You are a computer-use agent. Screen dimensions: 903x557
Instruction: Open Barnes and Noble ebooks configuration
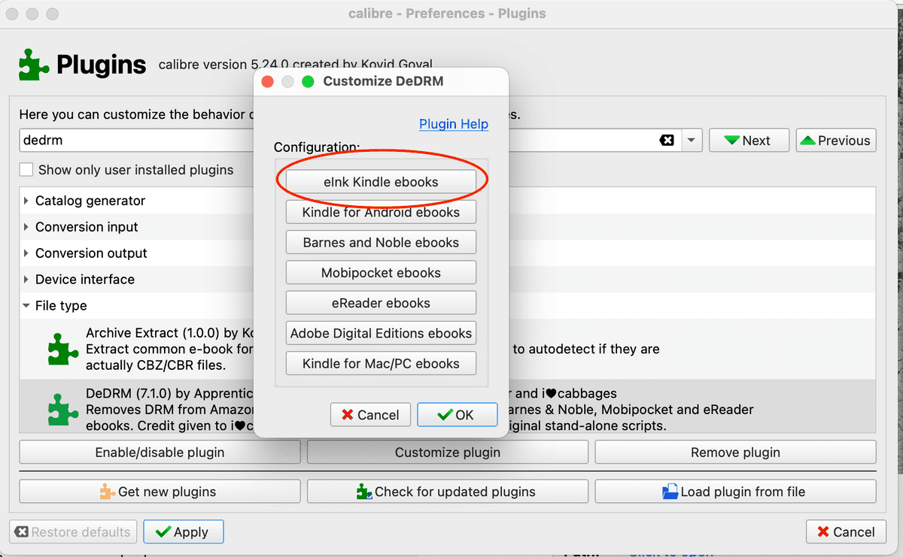381,243
